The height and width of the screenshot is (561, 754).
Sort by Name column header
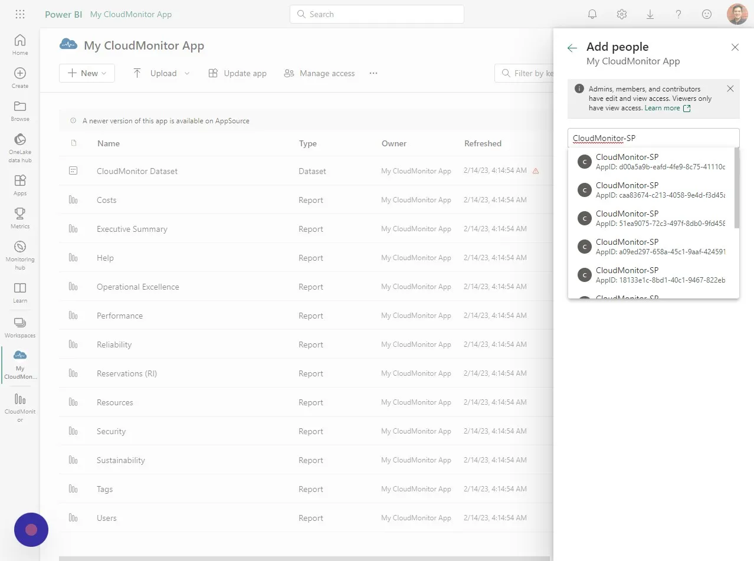pos(109,143)
